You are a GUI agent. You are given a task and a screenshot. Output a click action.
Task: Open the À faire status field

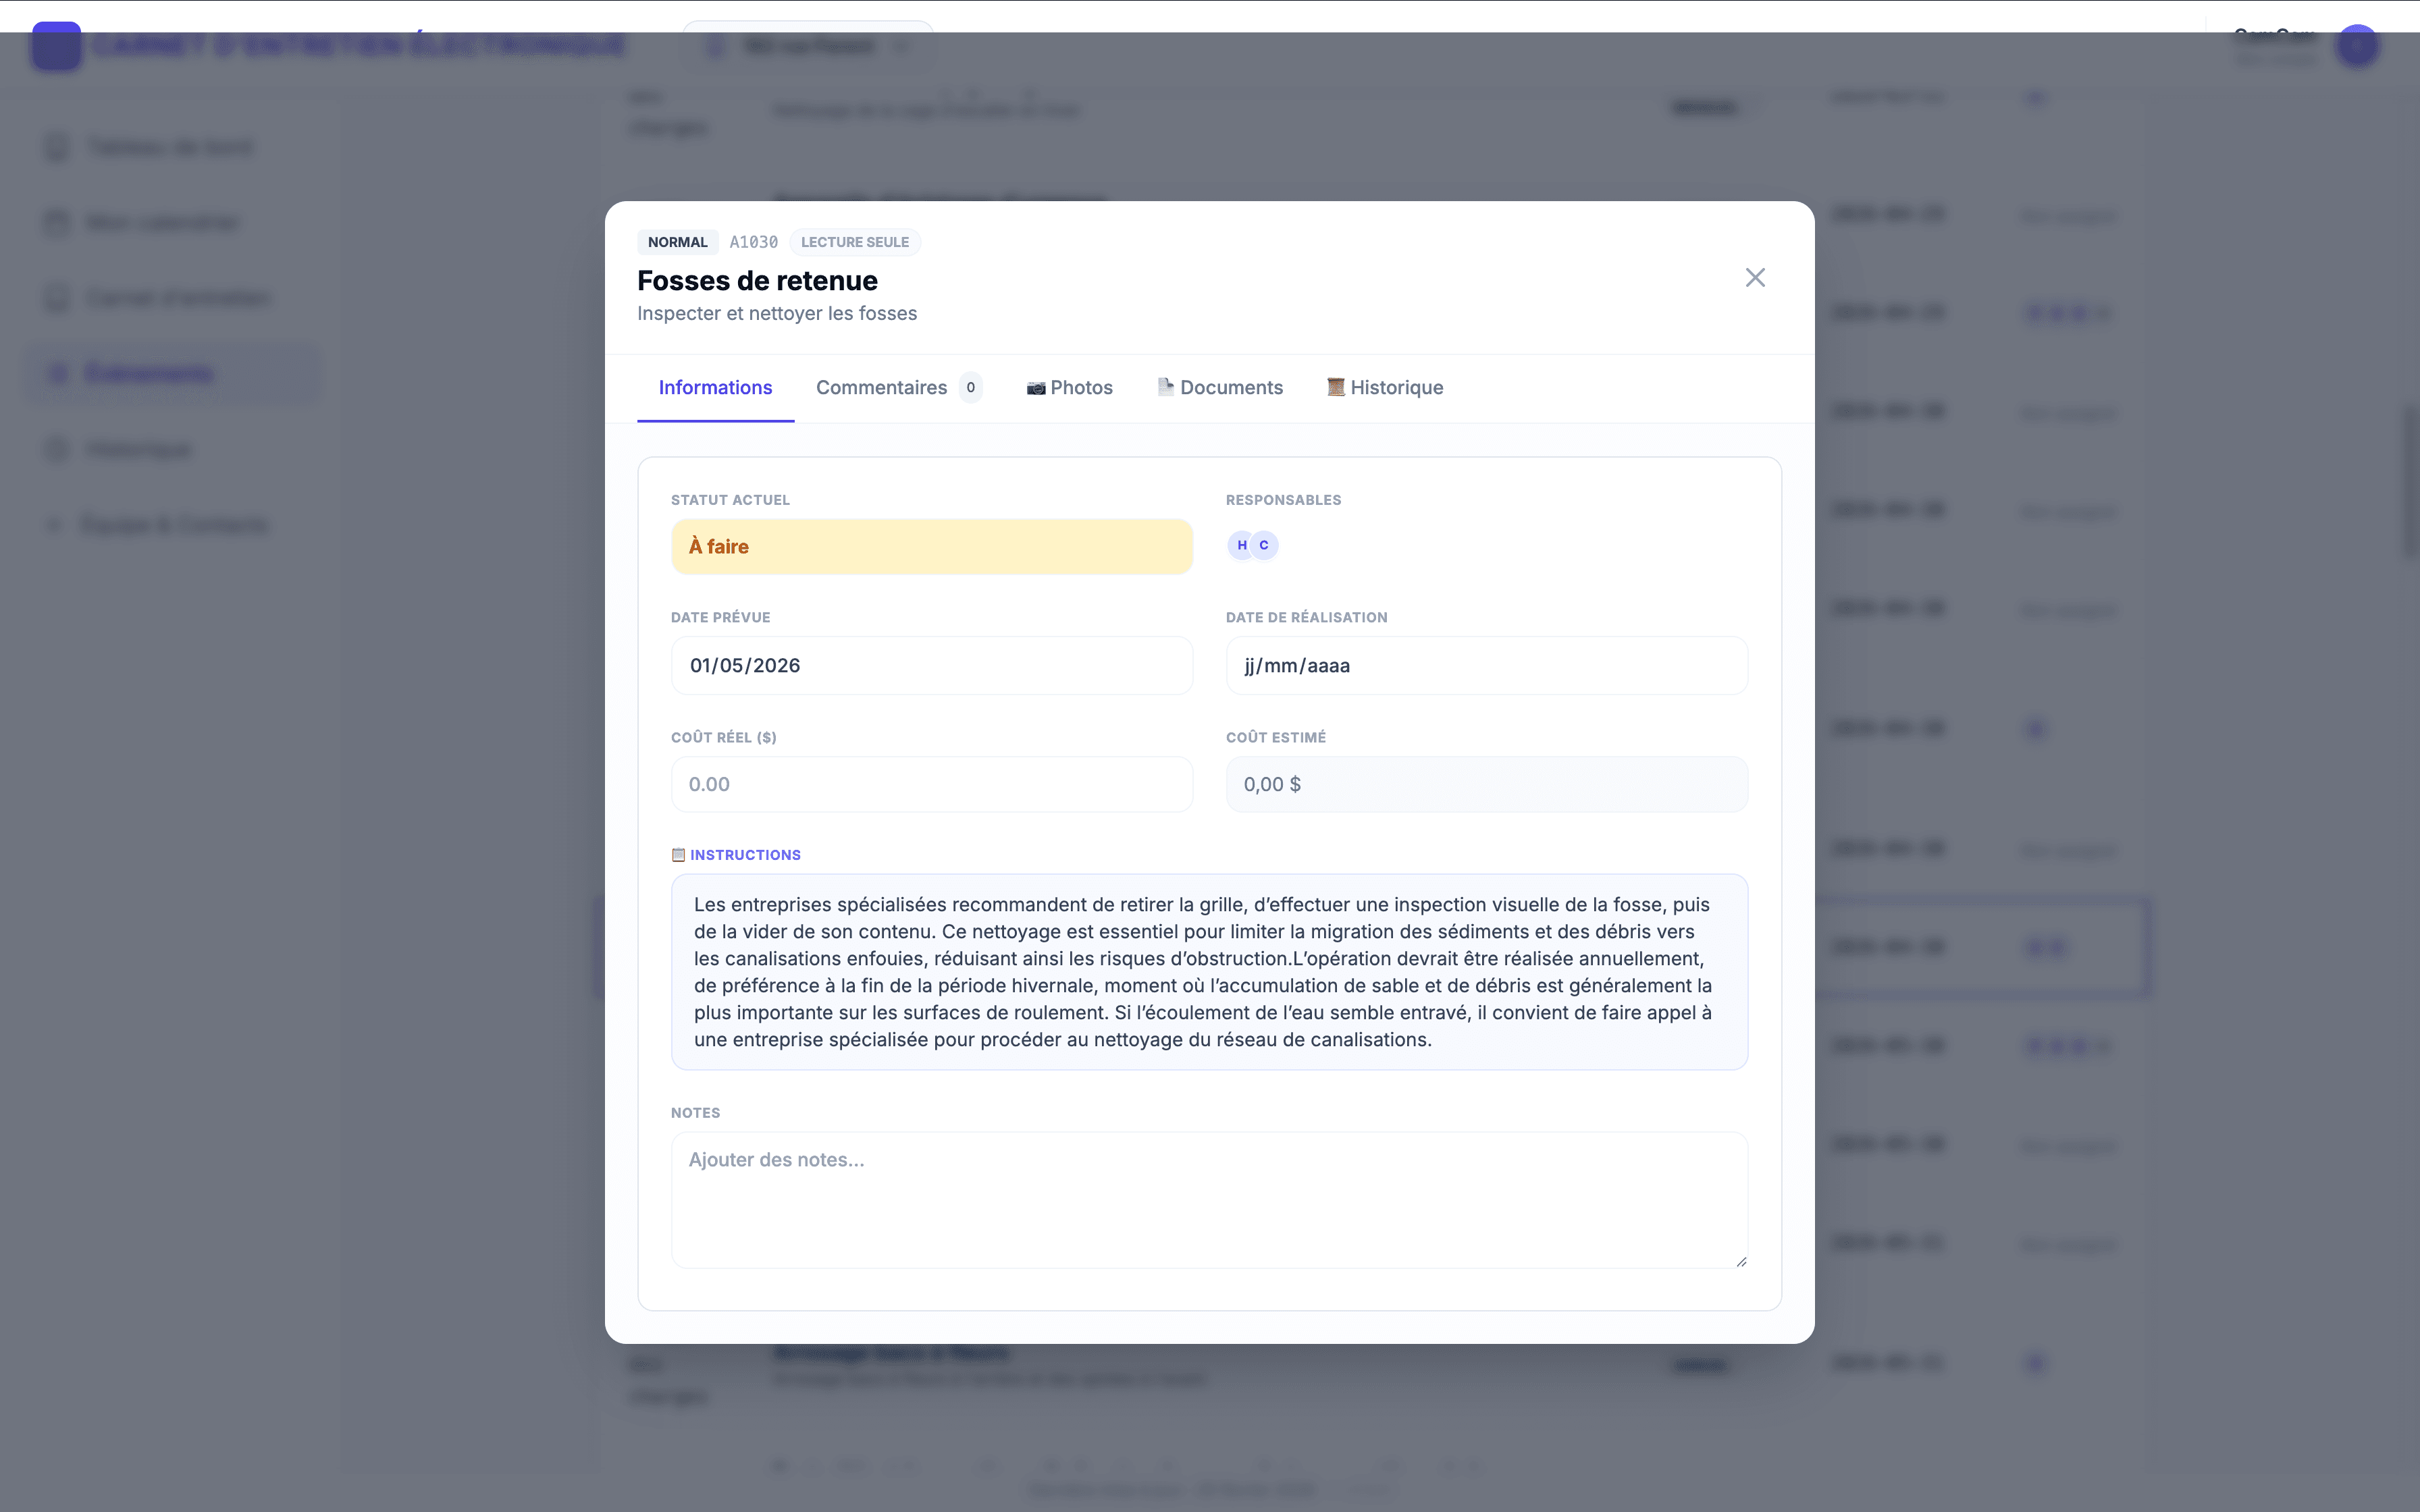[x=931, y=547]
